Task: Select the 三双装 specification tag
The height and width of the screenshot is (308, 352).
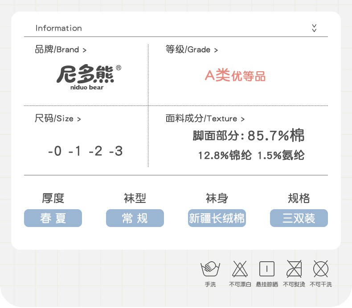Action: coord(299,218)
